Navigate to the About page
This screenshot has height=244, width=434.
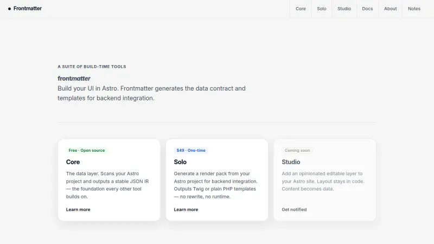pos(390,9)
